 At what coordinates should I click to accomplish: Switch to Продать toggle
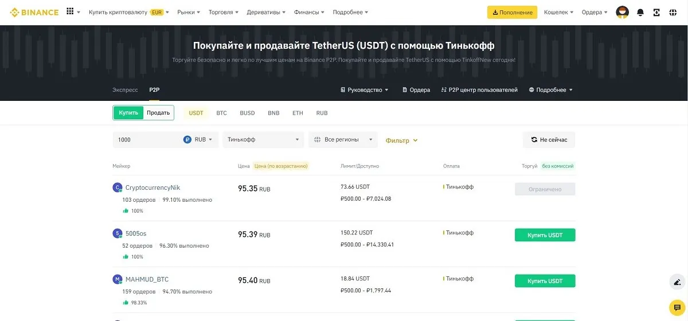point(158,113)
